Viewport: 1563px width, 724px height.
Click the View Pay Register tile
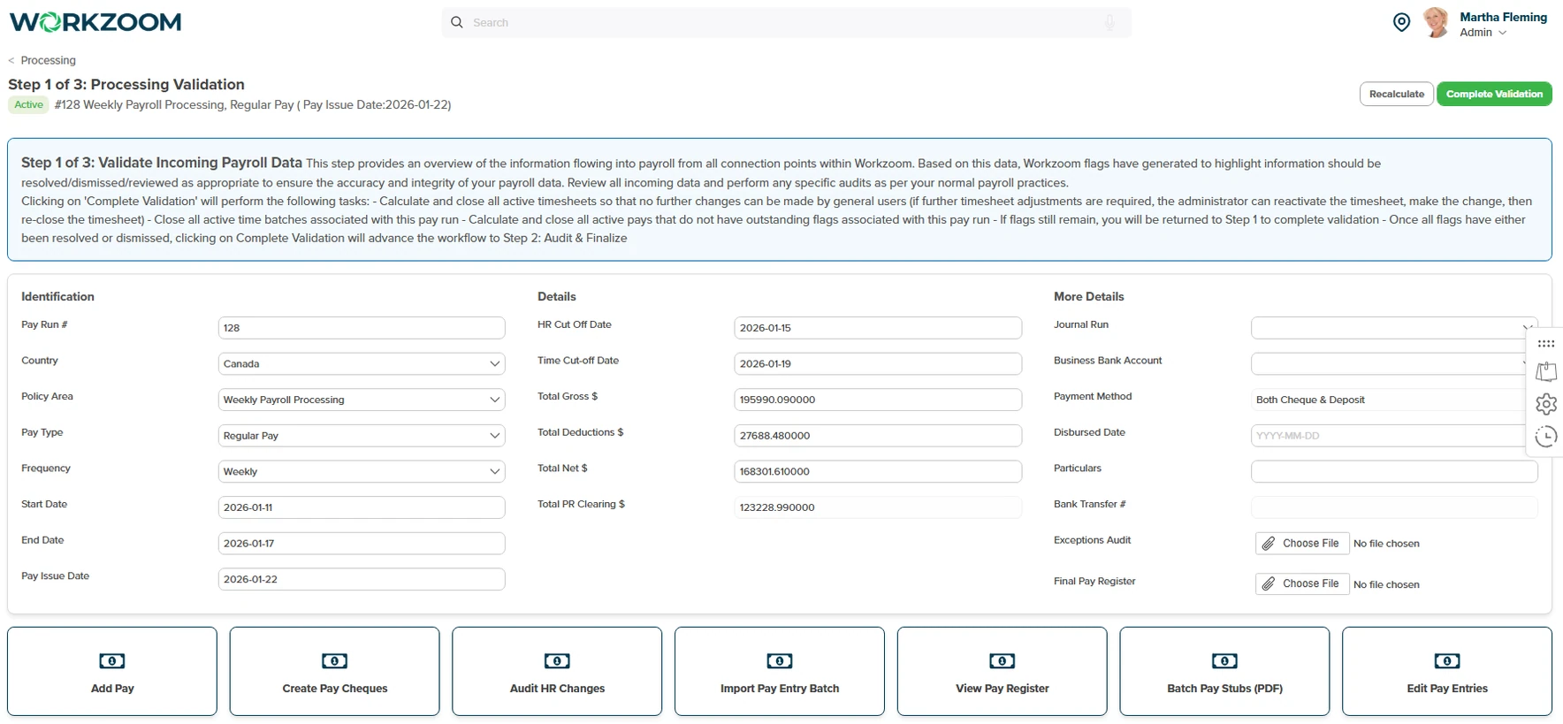click(1002, 672)
